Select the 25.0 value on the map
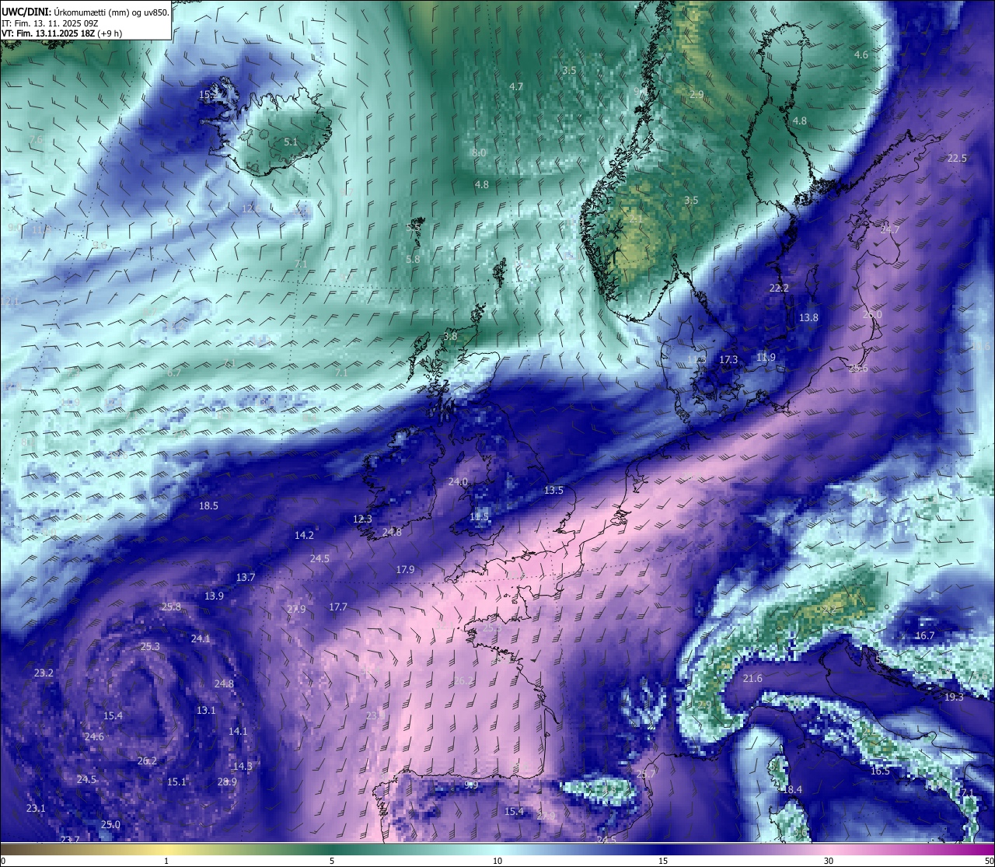The image size is (995, 867). (110, 824)
